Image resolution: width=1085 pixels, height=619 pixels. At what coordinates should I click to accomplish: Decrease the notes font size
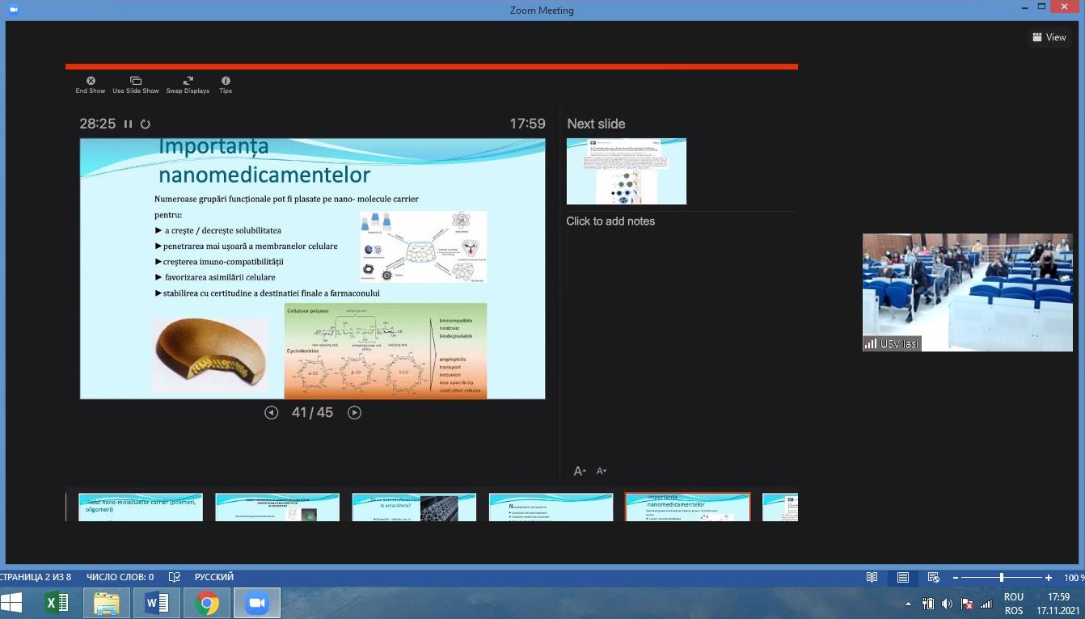coord(601,471)
